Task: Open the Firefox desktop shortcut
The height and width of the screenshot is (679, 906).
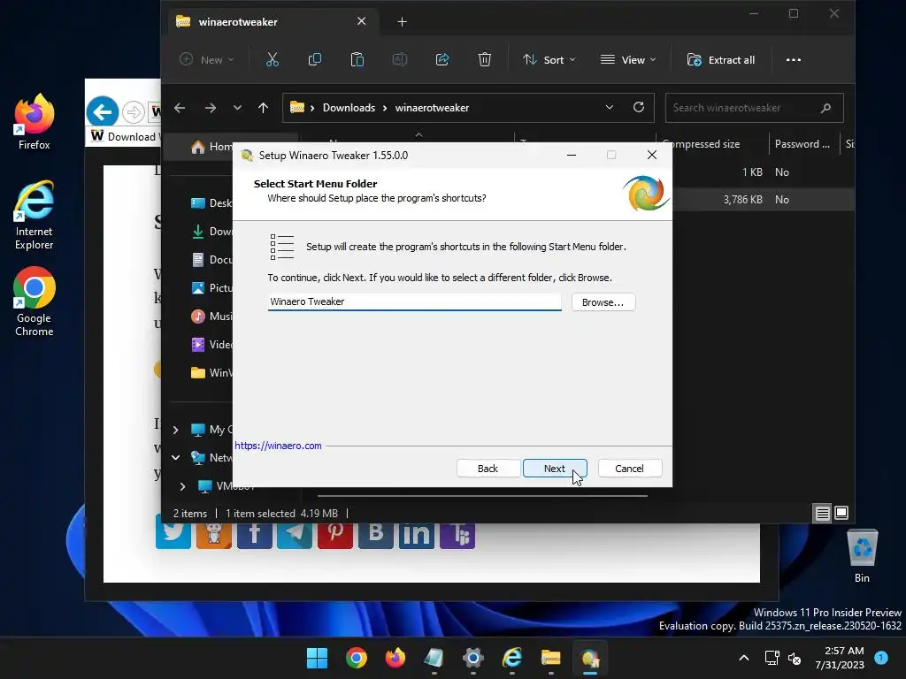Action: [35, 122]
